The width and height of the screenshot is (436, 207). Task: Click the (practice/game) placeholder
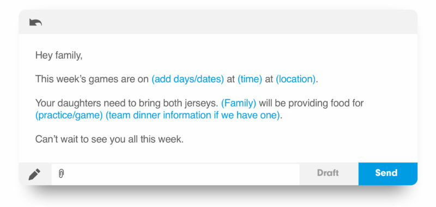tap(69, 115)
